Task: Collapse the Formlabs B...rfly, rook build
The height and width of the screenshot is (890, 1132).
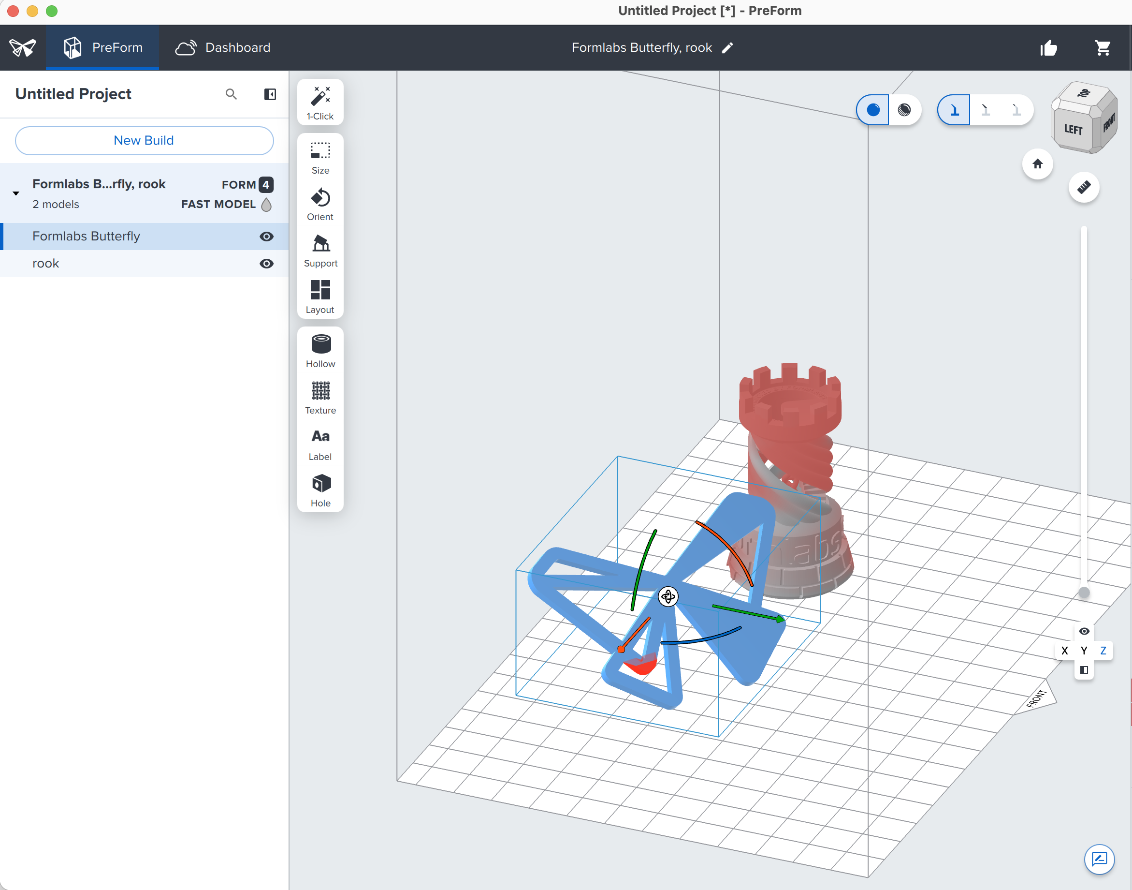Action: click(x=16, y=193)
